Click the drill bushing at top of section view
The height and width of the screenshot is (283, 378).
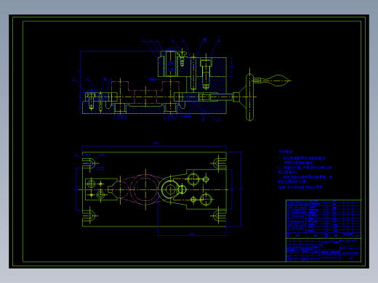pos(170,63)
